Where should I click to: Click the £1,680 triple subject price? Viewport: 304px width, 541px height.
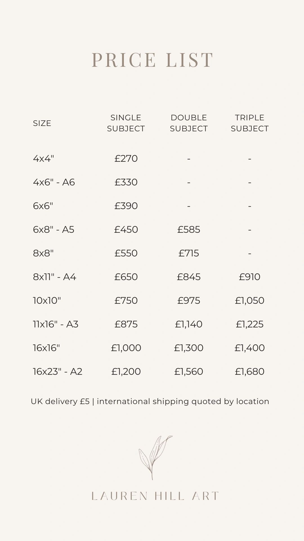coord(250,371)
